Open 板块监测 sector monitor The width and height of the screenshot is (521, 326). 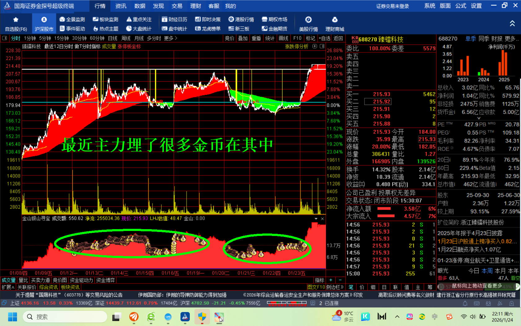click(105, 19)
